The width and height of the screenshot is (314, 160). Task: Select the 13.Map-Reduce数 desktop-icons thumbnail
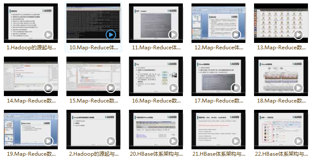281,23
